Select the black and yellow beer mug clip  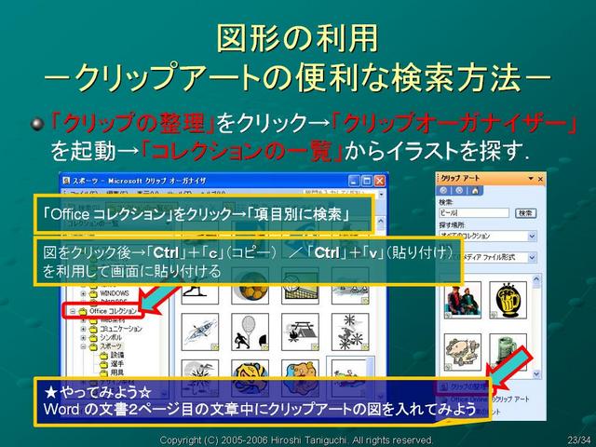[x=508, y=300]
